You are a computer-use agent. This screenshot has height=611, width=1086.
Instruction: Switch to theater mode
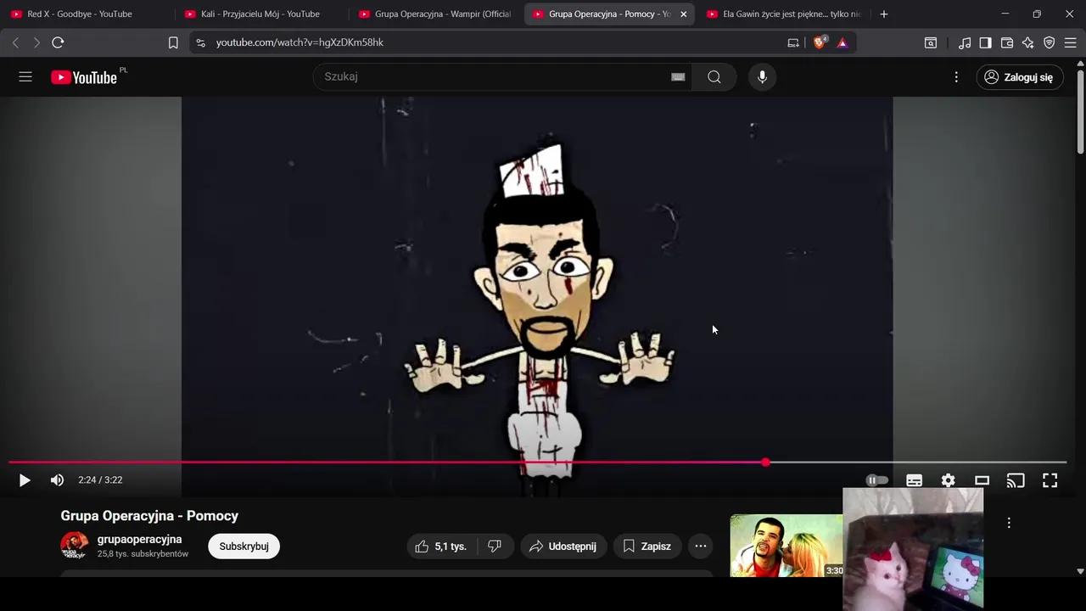tap(982, 480)
